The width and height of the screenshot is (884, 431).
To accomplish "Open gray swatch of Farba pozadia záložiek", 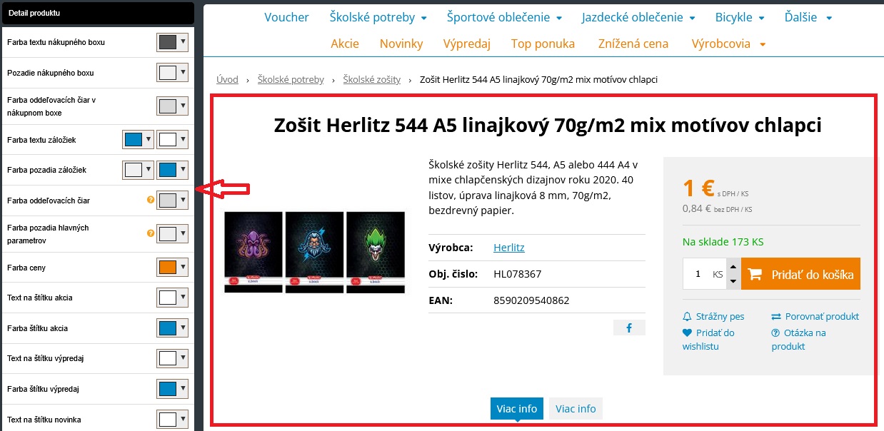I will [138, 170].
